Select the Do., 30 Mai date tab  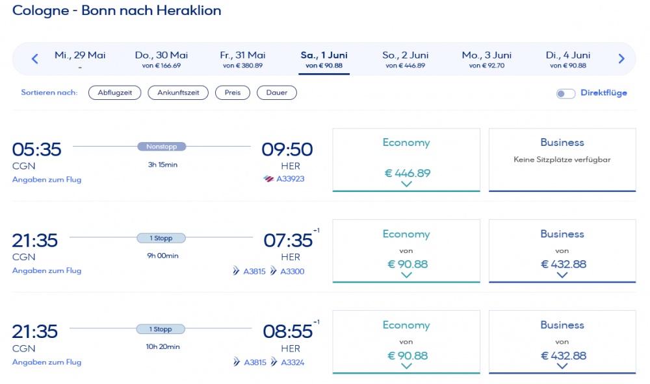click(161, 59)
